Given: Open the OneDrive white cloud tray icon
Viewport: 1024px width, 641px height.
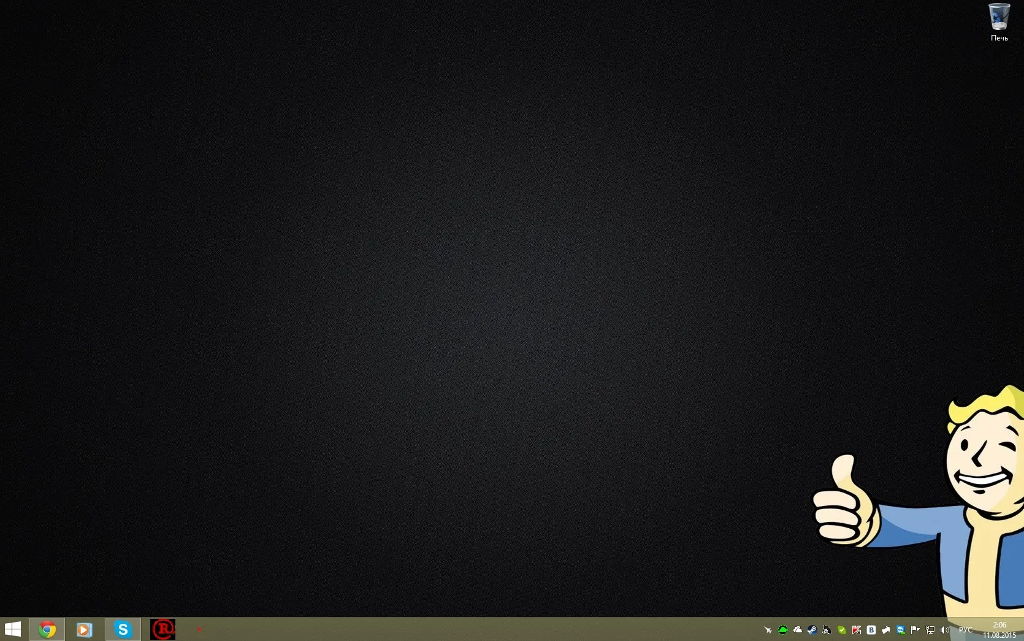Looking at the screenshot, I should point(797,630).
